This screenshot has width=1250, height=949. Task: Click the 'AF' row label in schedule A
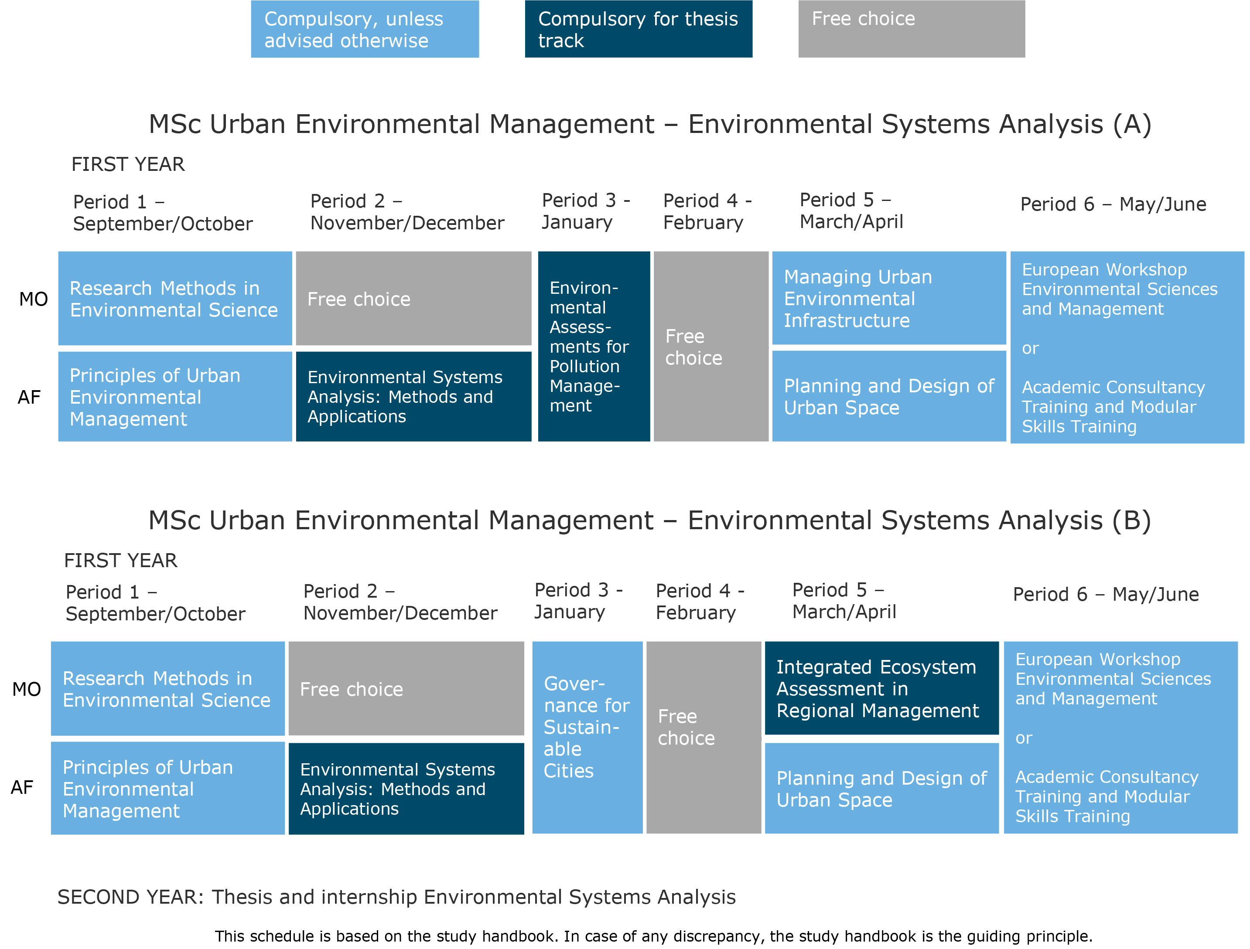click(29, 397)
